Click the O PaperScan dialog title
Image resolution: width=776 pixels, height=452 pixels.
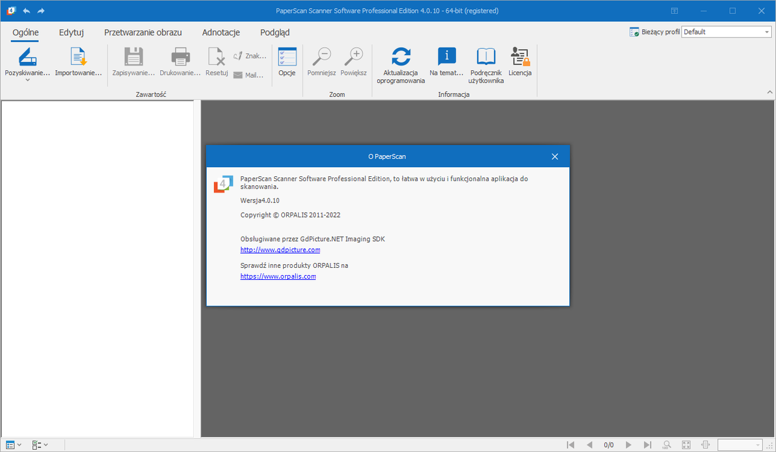[387, 156]
